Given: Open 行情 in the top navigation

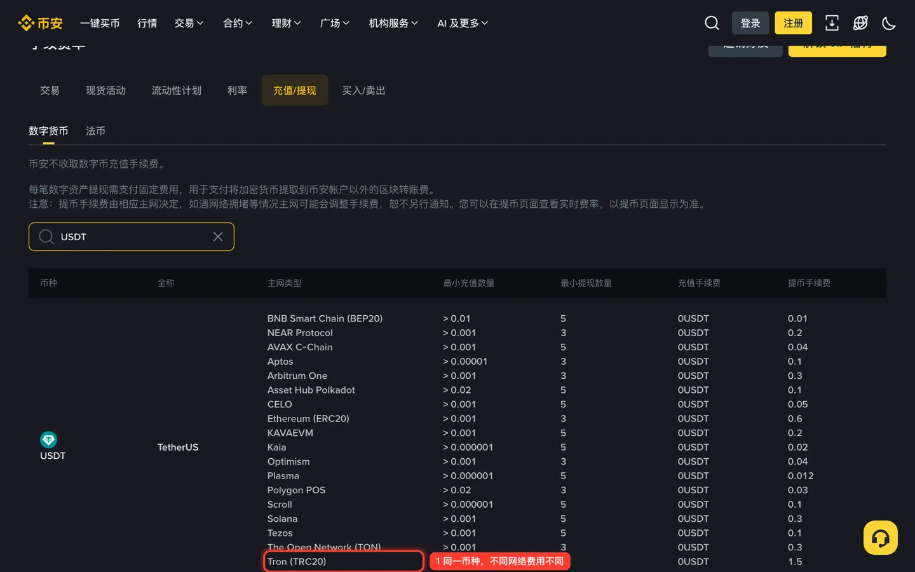Looking at the screenshot, I should 147,24.
